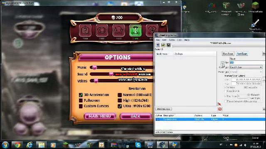Open the Scan Type dropdown
The height and width of the screenshot is (149, 266).
[x=246, y=67]
